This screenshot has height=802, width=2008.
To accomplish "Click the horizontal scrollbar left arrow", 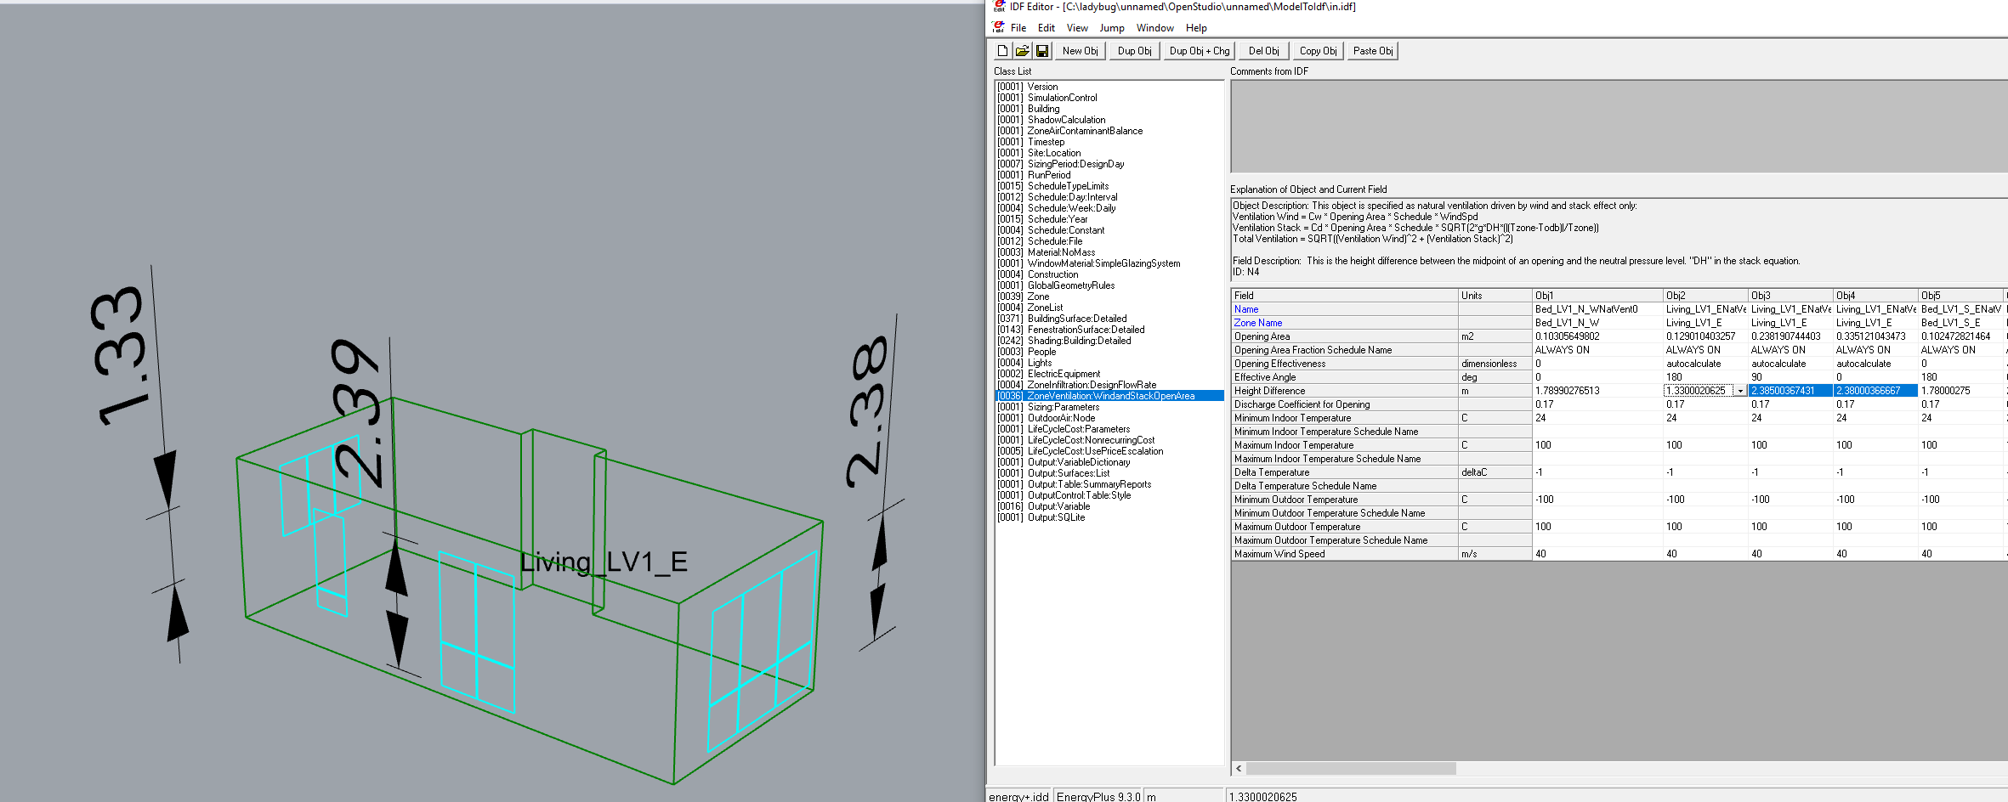I will 1239,768.
